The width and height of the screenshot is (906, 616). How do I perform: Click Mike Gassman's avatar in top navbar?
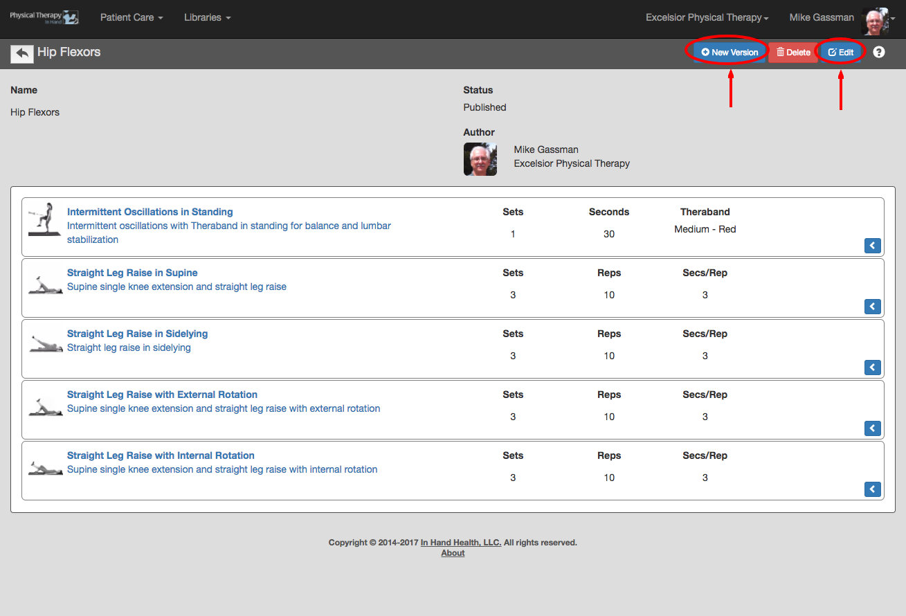tap(874, 21)
